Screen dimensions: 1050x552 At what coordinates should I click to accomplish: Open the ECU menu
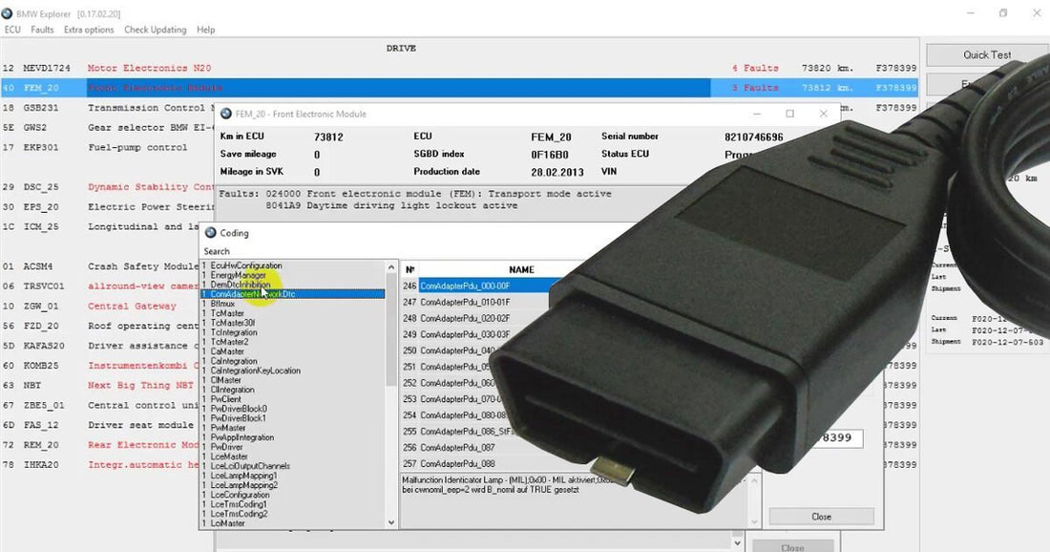(12, 30)
